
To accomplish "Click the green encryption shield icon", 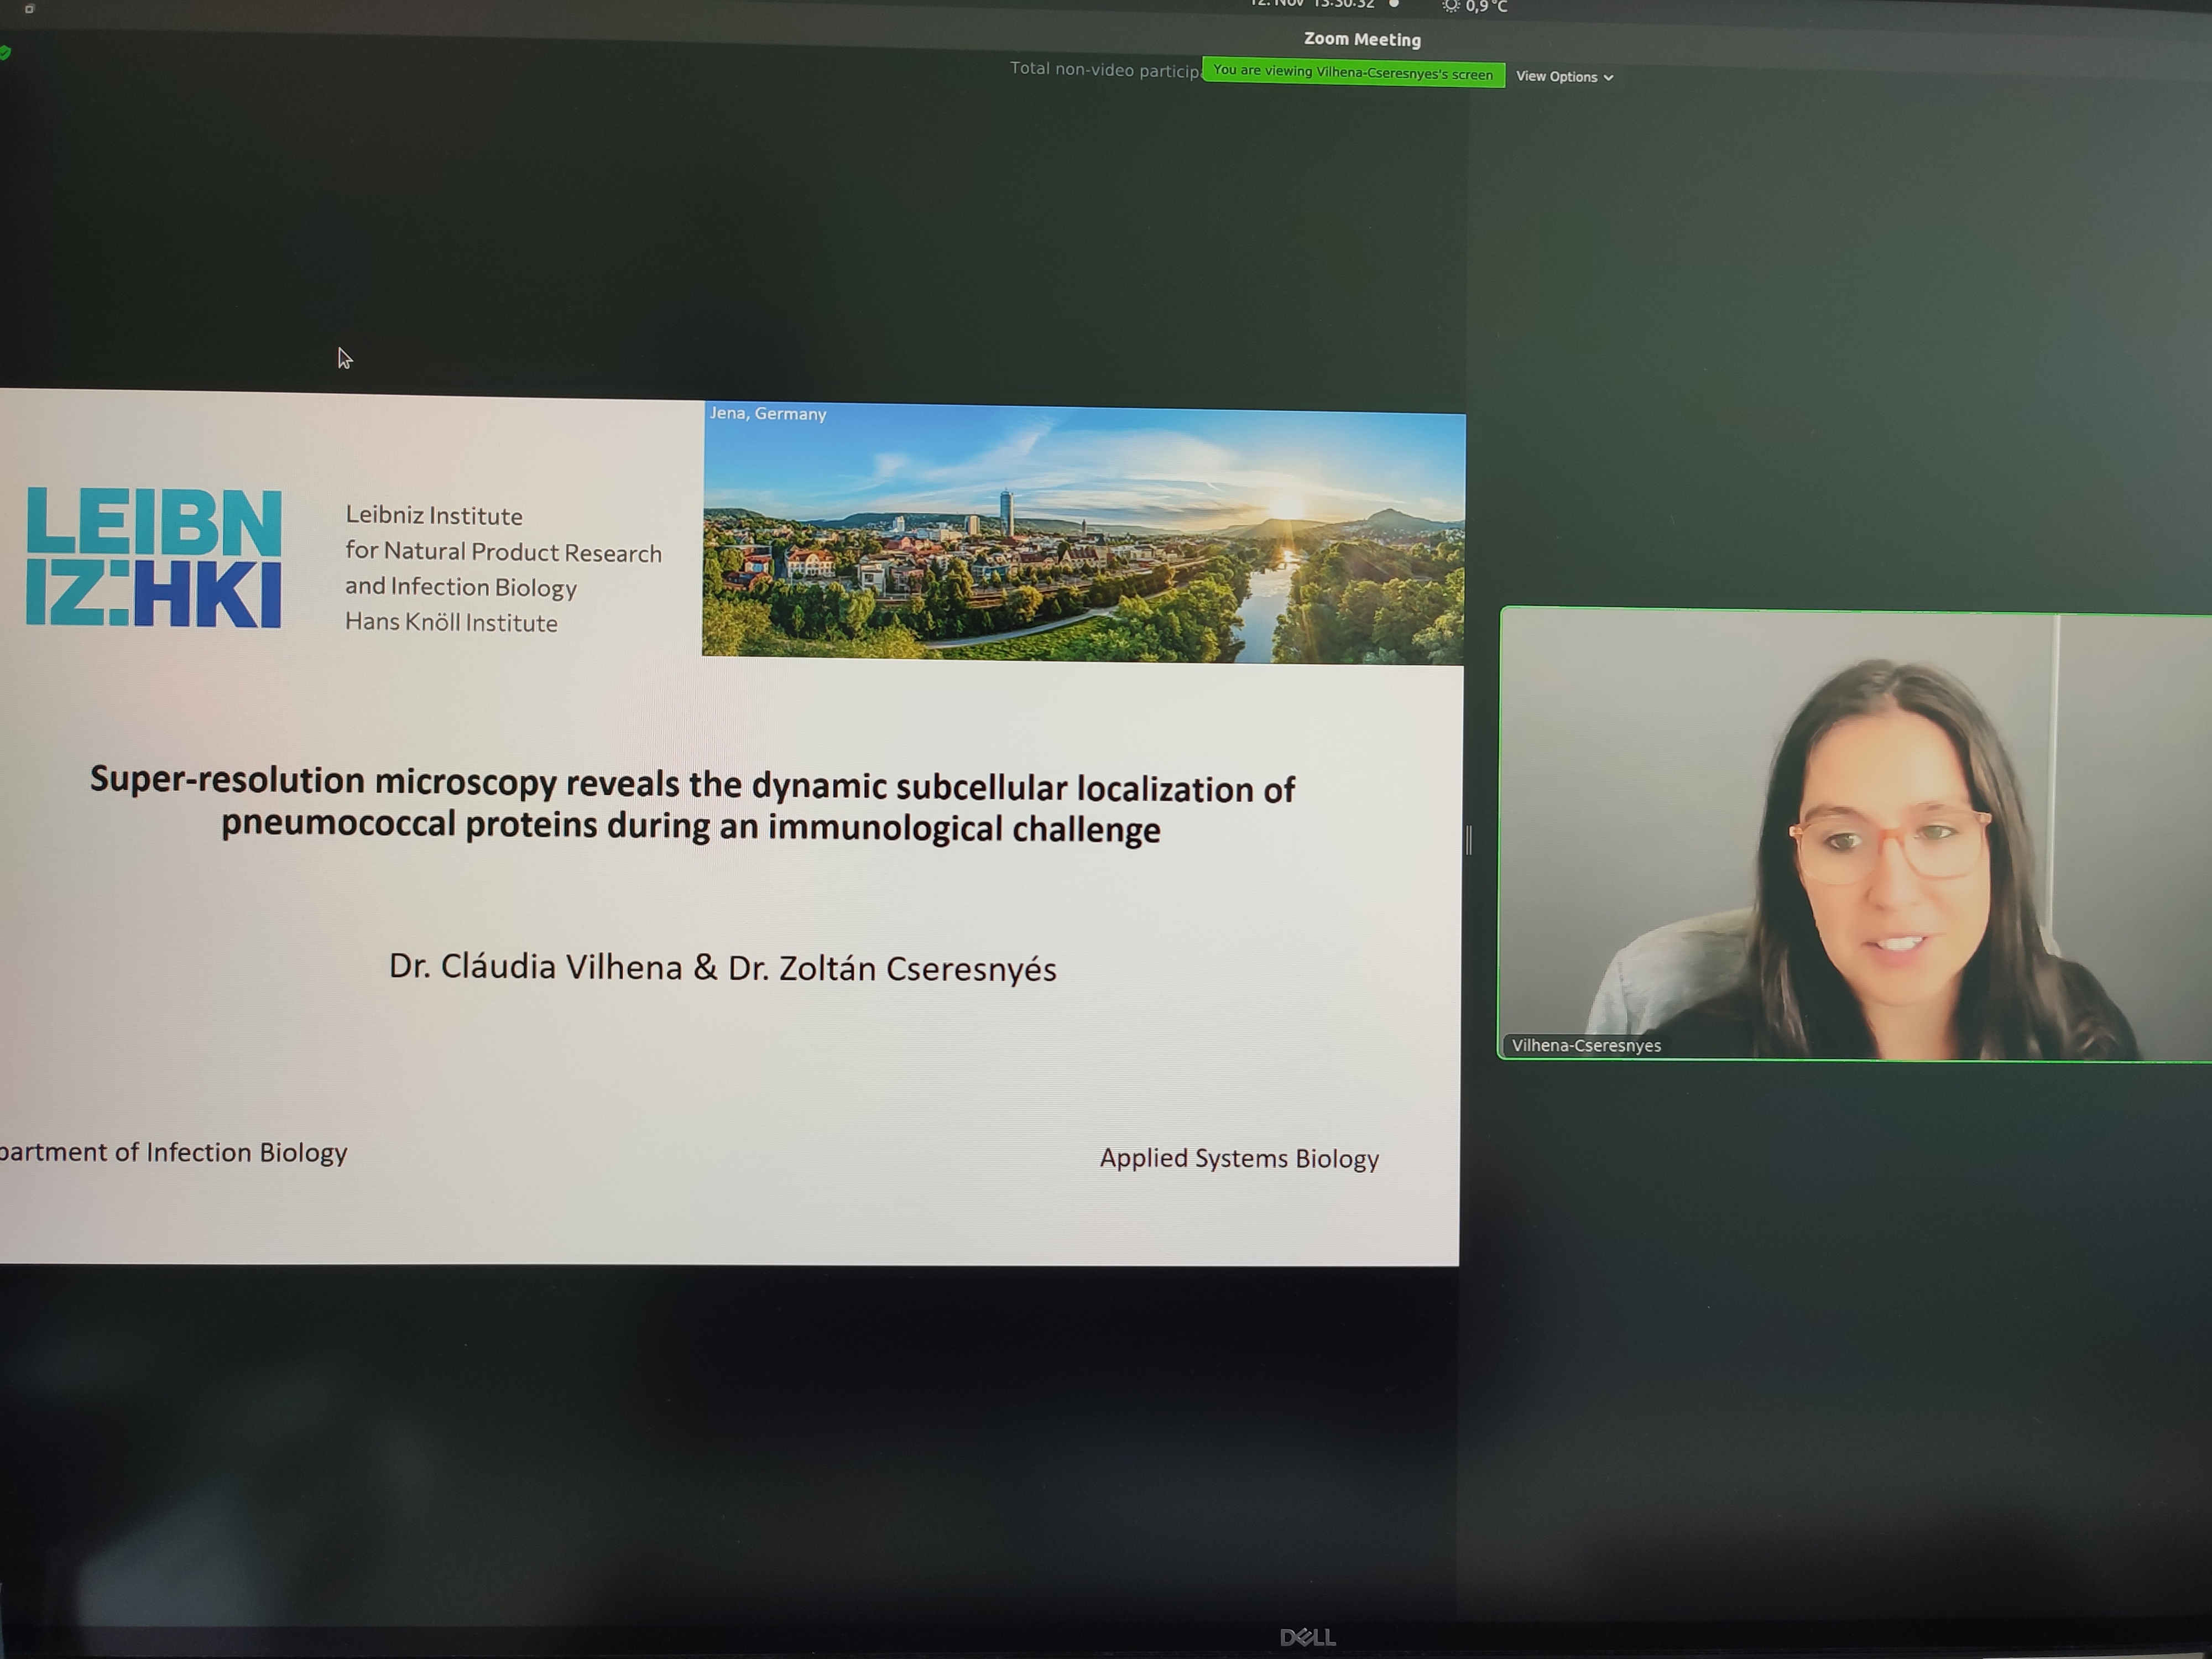I will click(x=5, y=53).
